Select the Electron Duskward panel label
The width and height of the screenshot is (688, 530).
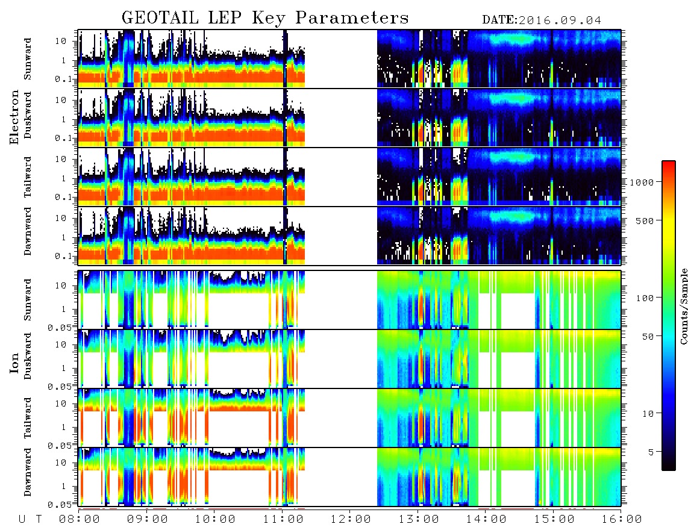point(28,116)
